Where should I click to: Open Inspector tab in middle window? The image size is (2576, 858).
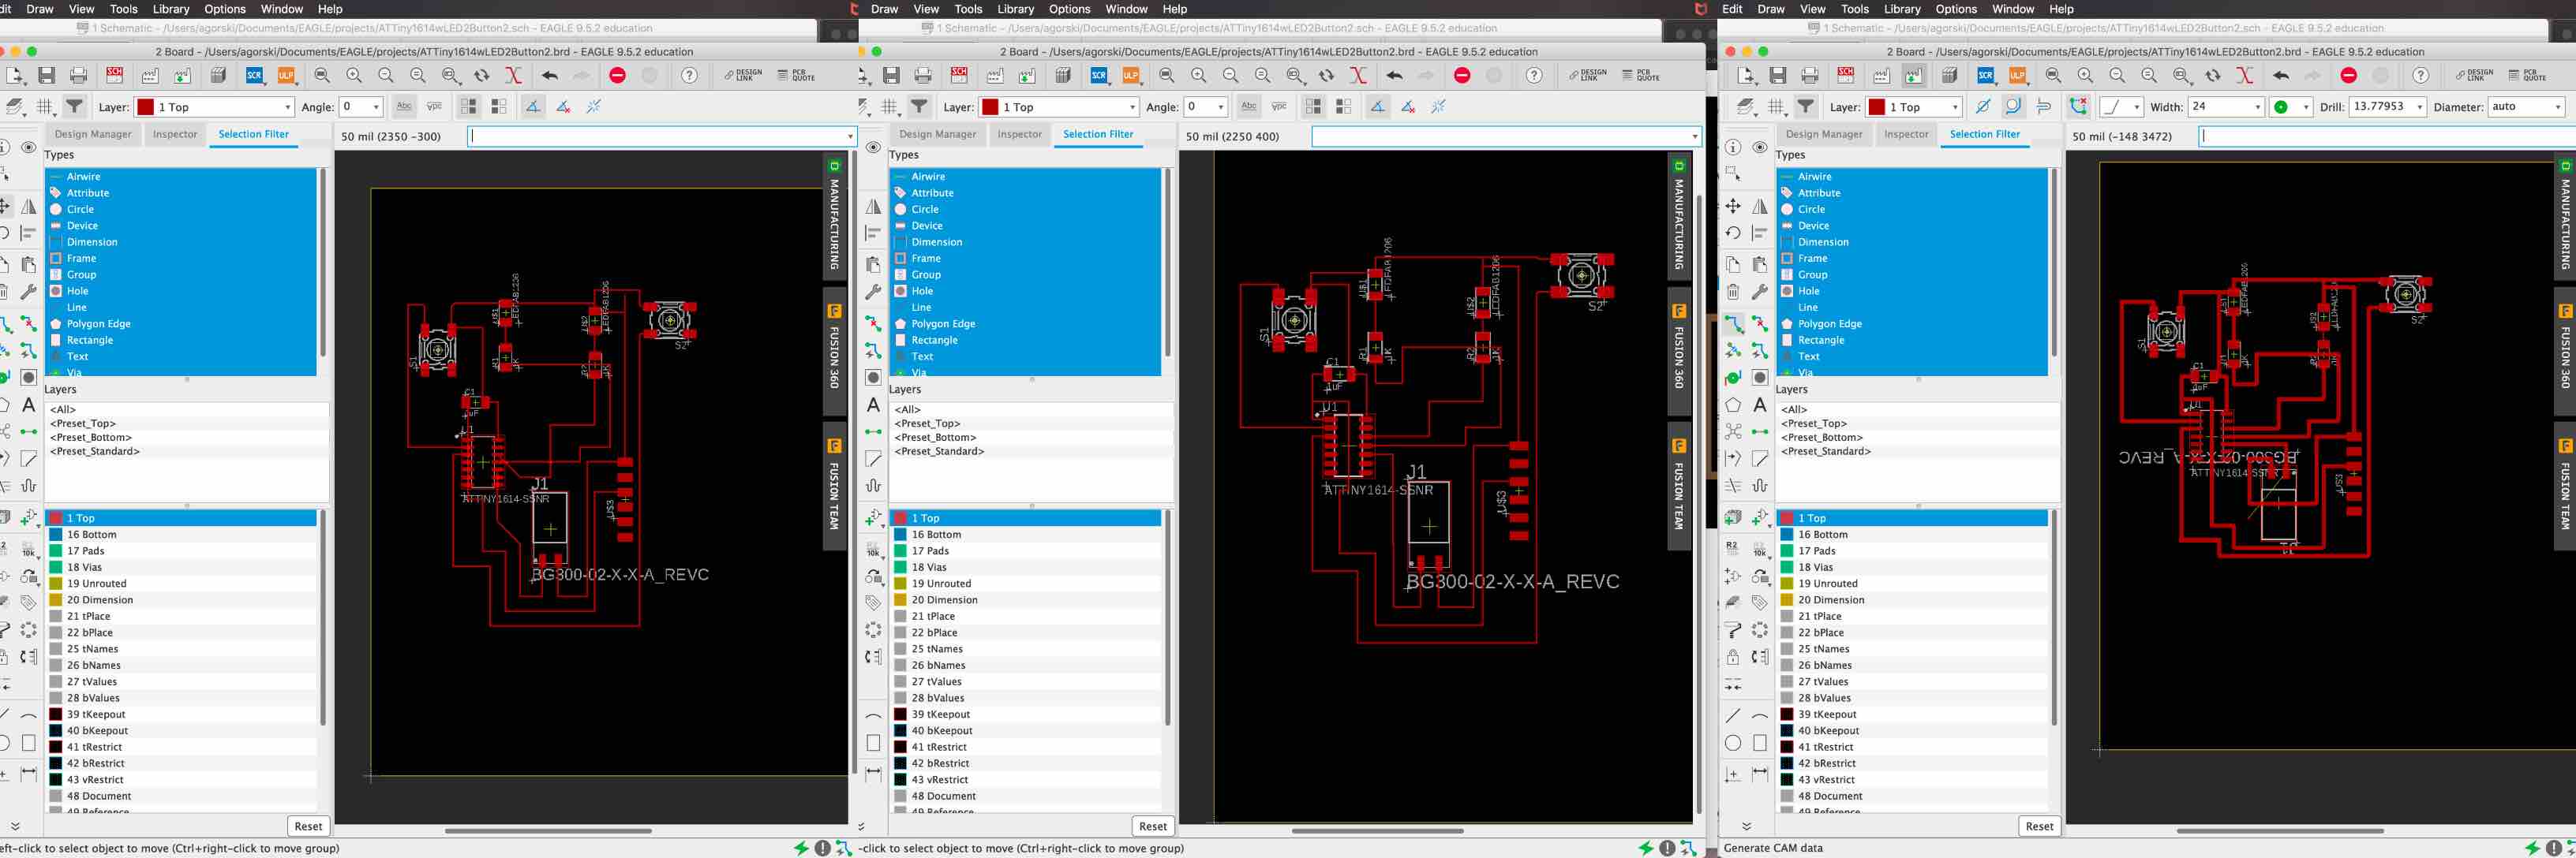(1019, 134)
